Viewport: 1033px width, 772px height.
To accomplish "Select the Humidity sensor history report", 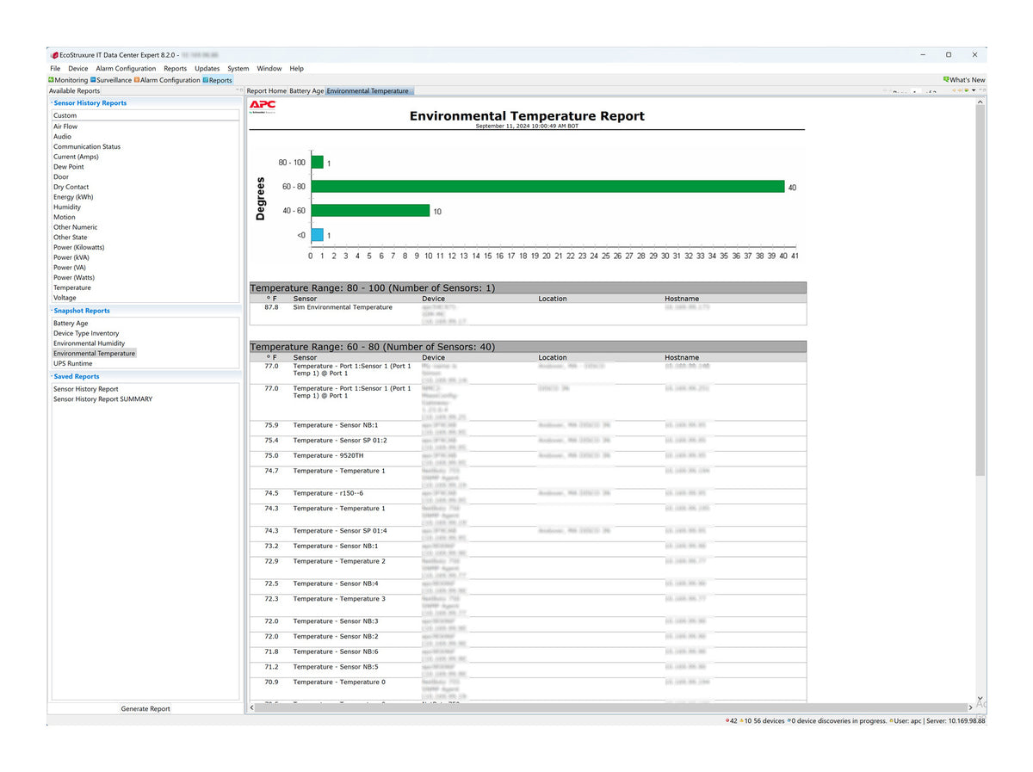I will 67,207.
